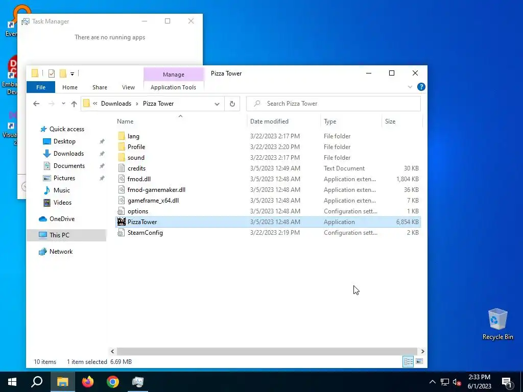Switch to Large icons view button
Image resolution: width=523 pixels, height=392 pixels.
(x=420, y=362)
